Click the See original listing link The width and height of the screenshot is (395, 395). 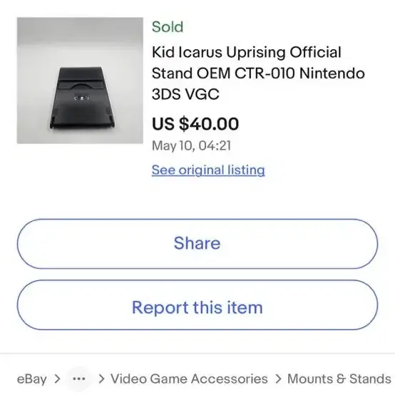tap(208, 170)
